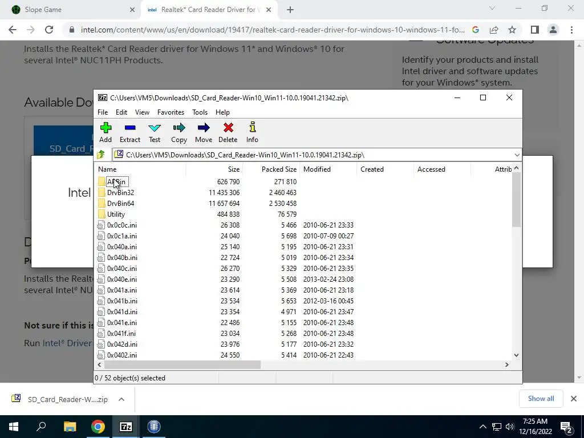Select the DrvBin32 folder
Image resolution: width=584 pixels, height=438 pixels.
(x=120, y=193)
